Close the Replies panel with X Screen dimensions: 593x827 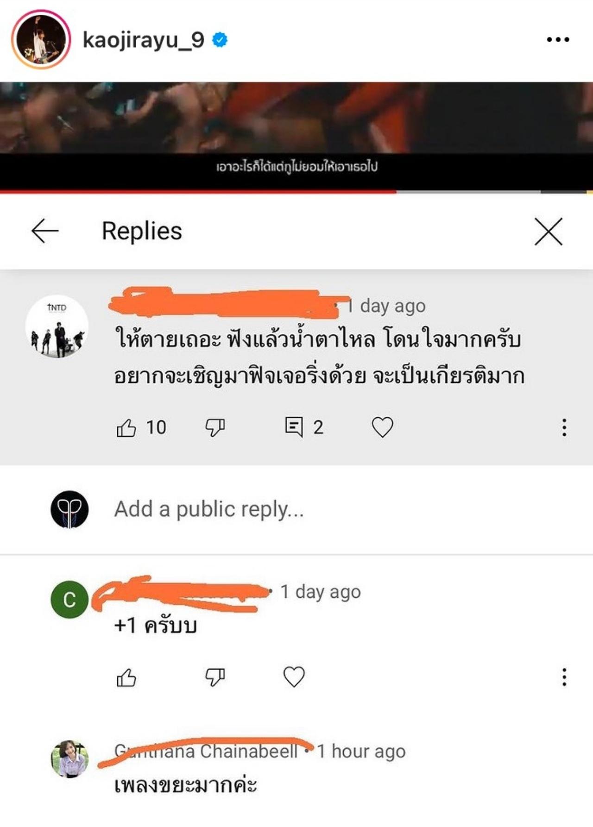[549, 231]
